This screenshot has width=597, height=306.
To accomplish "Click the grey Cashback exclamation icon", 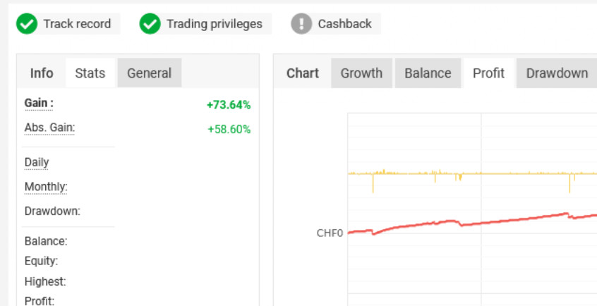I will (301, 23).
